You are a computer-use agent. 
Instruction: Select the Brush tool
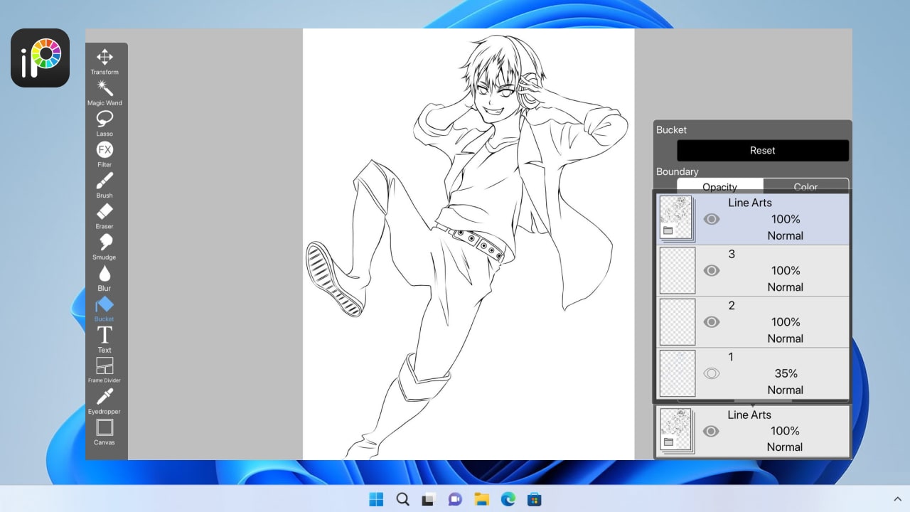pos(105,185)
